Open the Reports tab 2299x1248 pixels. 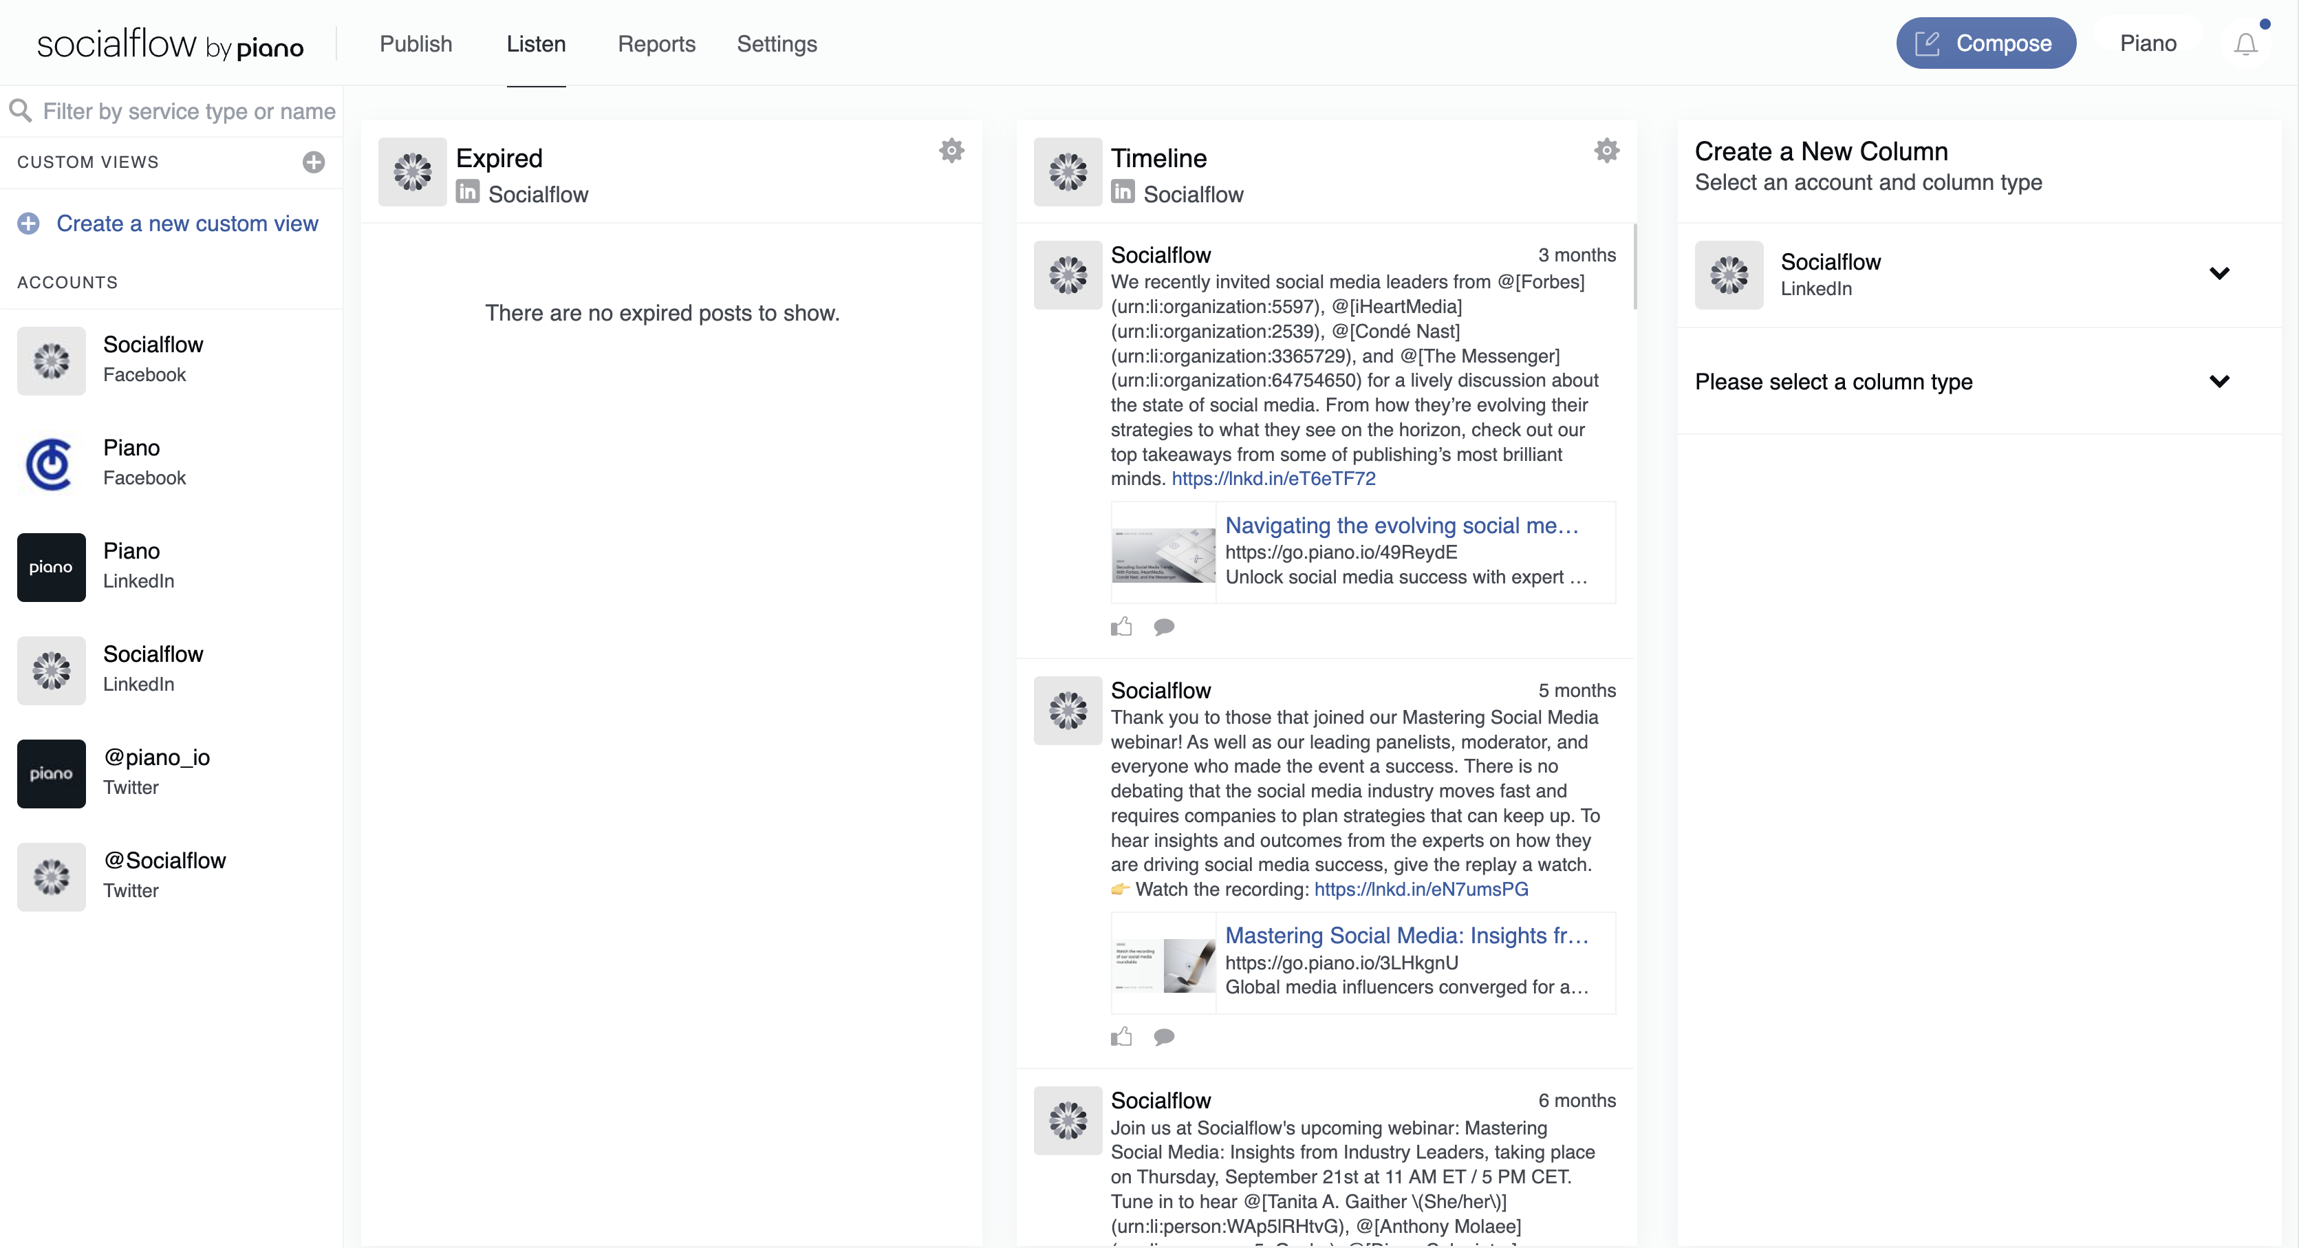pos(656,44)
